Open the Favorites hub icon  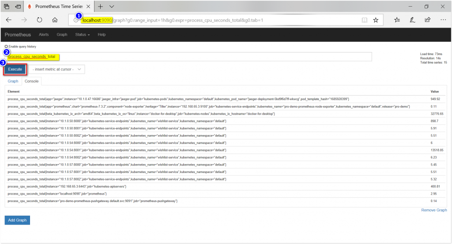(397, 20)
